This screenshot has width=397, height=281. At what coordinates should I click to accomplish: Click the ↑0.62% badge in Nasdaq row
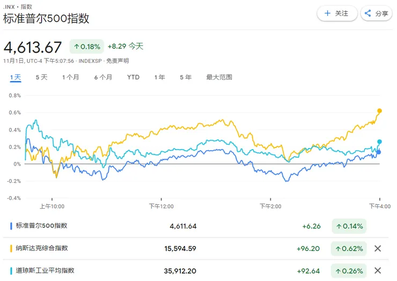coord(349,249)
